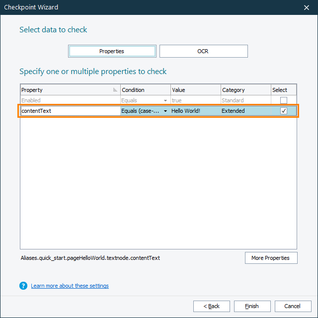Open the contentText condition dropdown

165,111
